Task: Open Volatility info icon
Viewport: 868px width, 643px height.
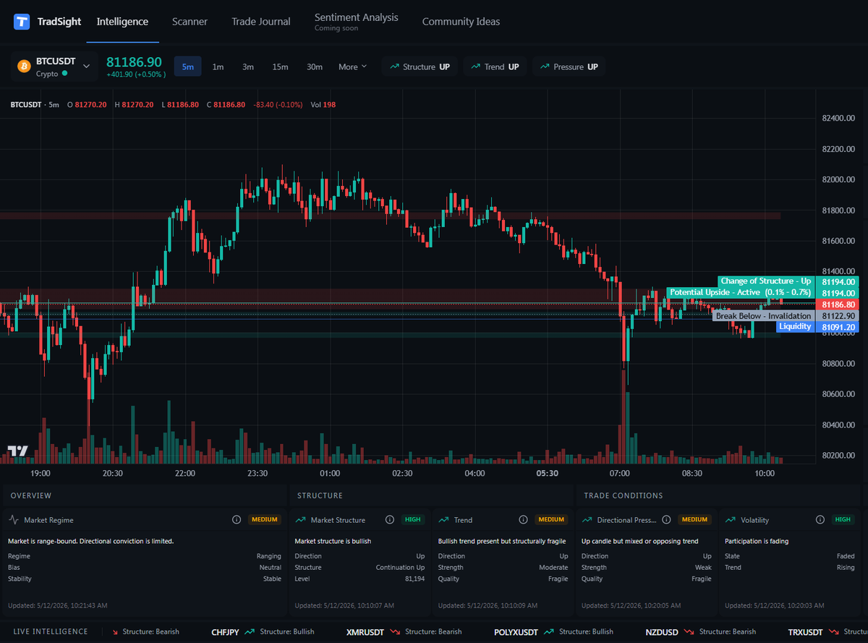Action: point(820,519)
